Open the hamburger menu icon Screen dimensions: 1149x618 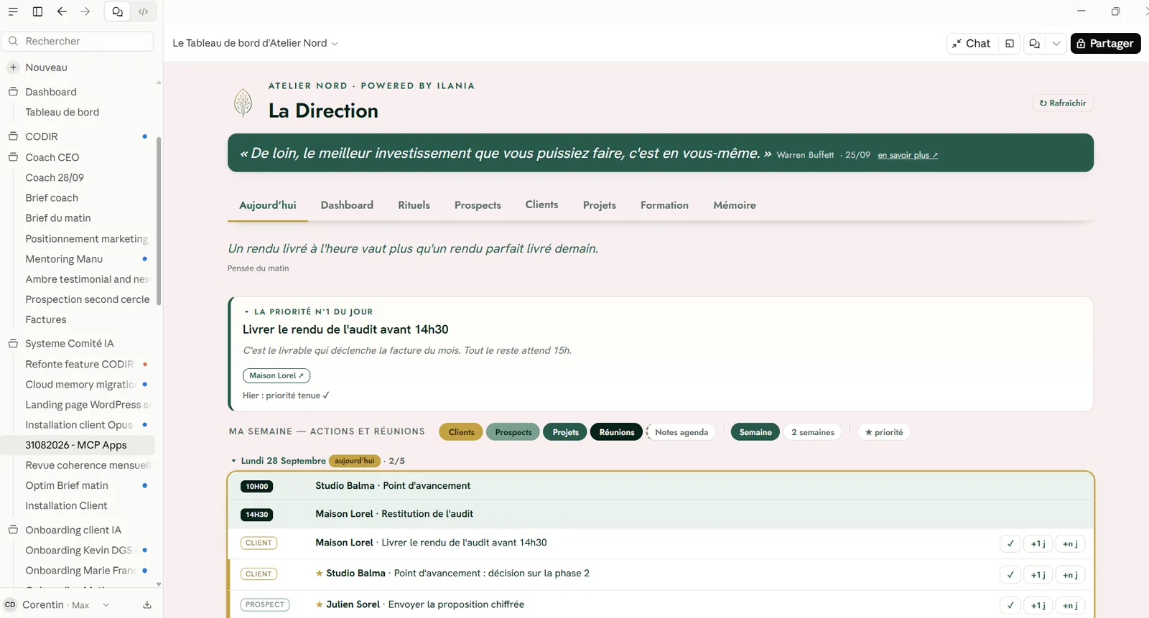pos(13,11)
